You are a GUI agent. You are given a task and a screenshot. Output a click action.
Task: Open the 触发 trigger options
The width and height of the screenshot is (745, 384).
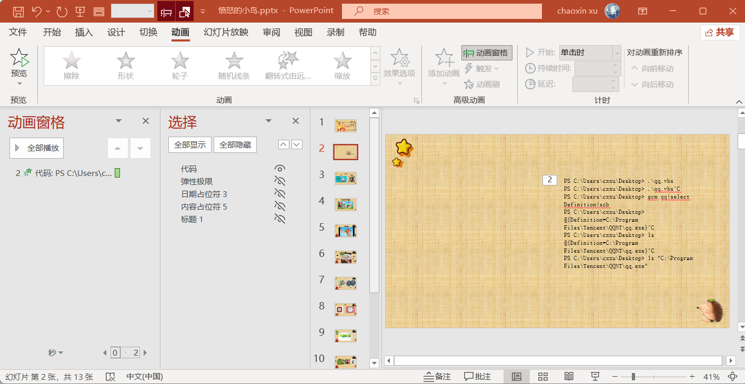coord(481,68)
